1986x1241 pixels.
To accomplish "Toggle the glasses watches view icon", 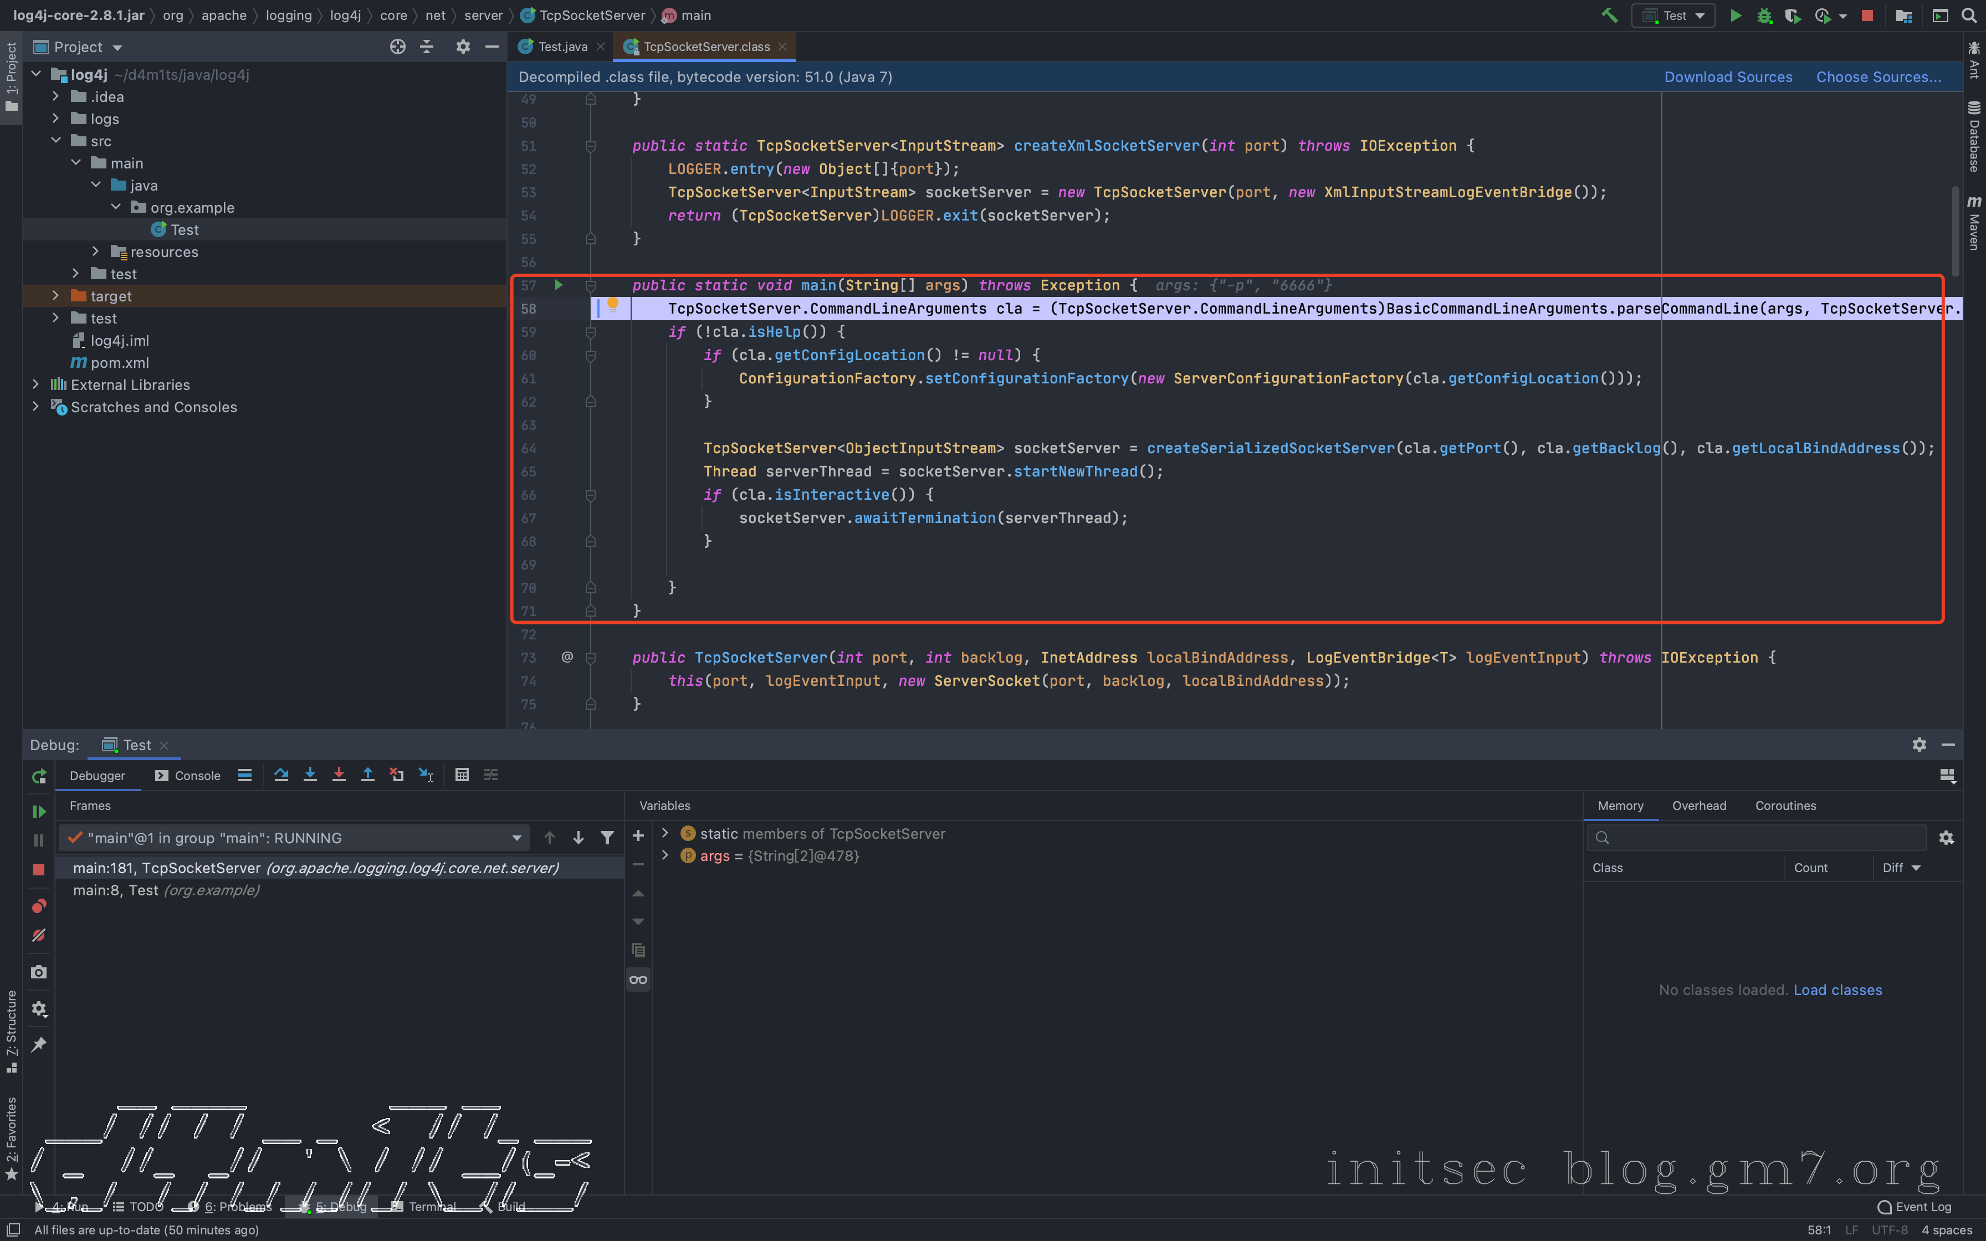I will (638, 980).
